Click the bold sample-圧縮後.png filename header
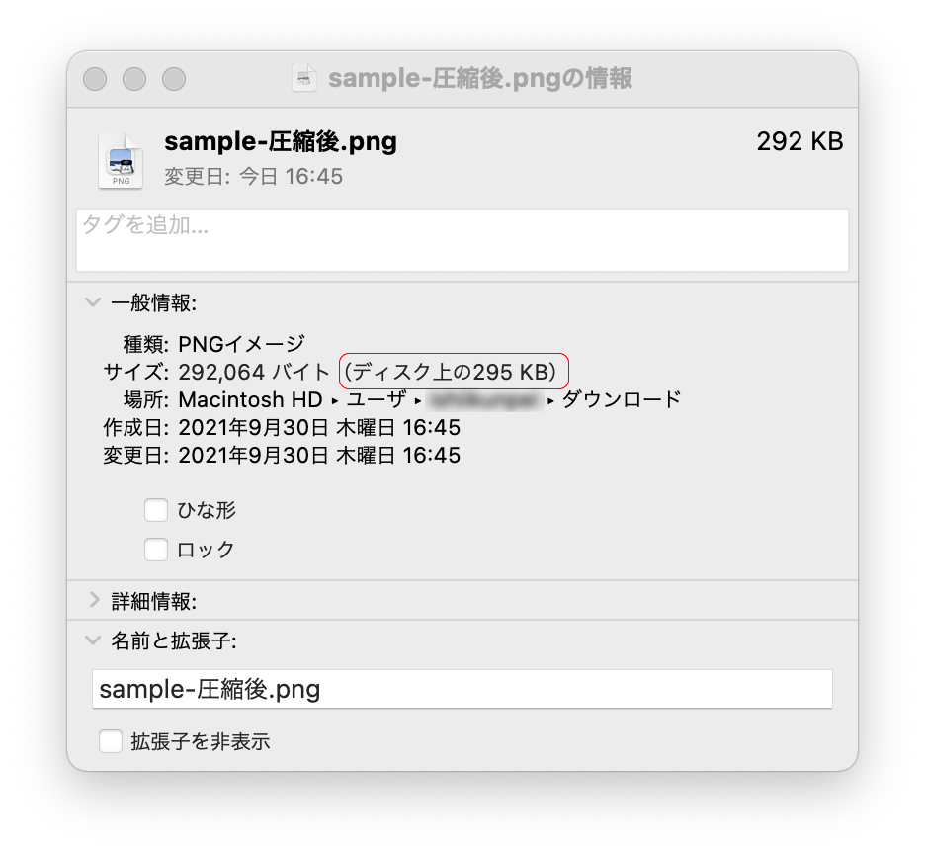This screenshot has width=925, height=854. coord(281,141)
